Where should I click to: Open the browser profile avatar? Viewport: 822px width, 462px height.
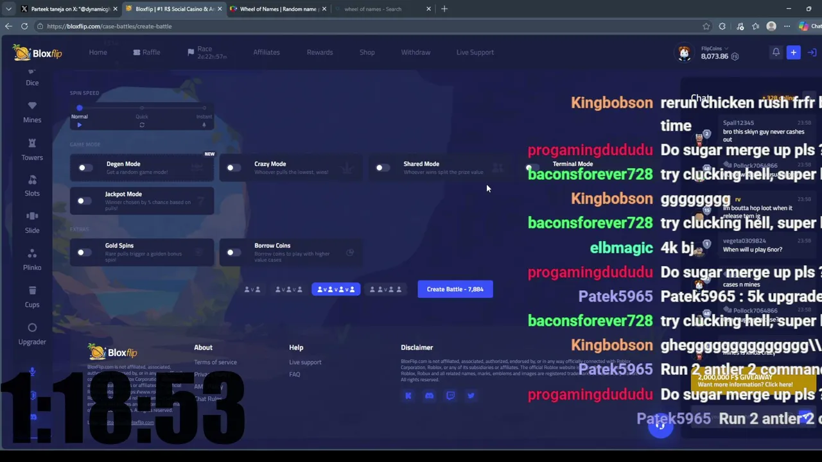771,26
